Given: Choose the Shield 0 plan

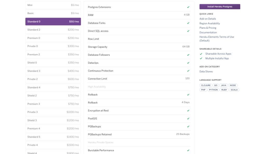Looking at the screenshot, I should point(53,63).
